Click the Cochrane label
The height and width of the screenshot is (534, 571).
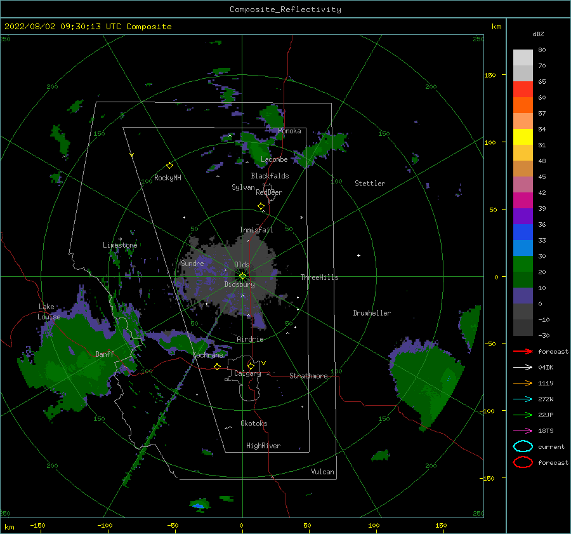click(x=207, y=355)
